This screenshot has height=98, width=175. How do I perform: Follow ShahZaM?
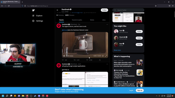pyautogui.click(x=139, y=38)
